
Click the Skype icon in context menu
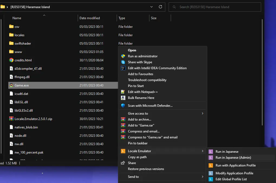click(123, 62)
